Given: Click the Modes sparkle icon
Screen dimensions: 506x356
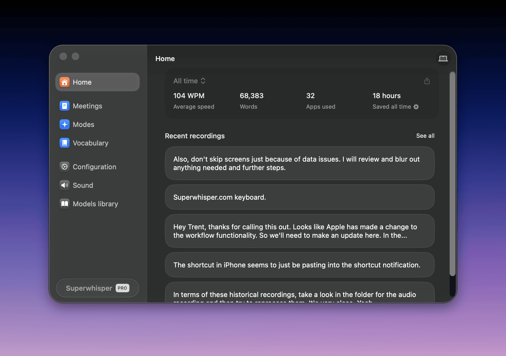Looking at the screenshot, I should [x=65, y=124].
